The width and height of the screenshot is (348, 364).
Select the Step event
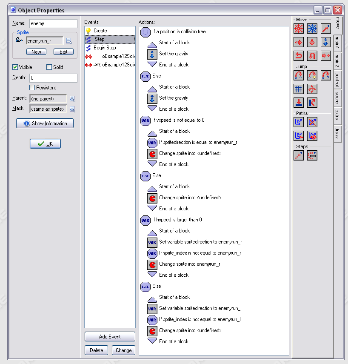110,39
